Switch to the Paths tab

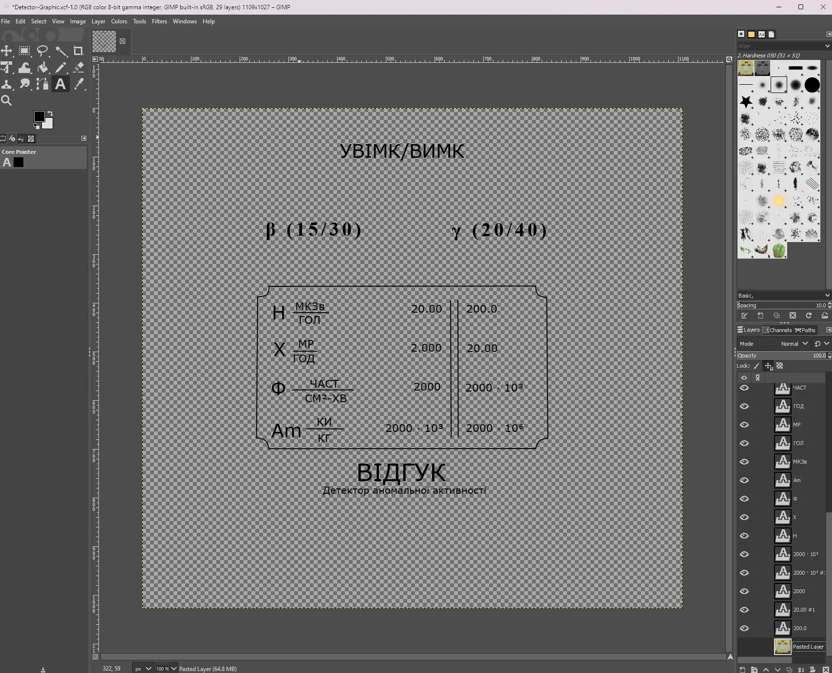(x=805, y=330)
